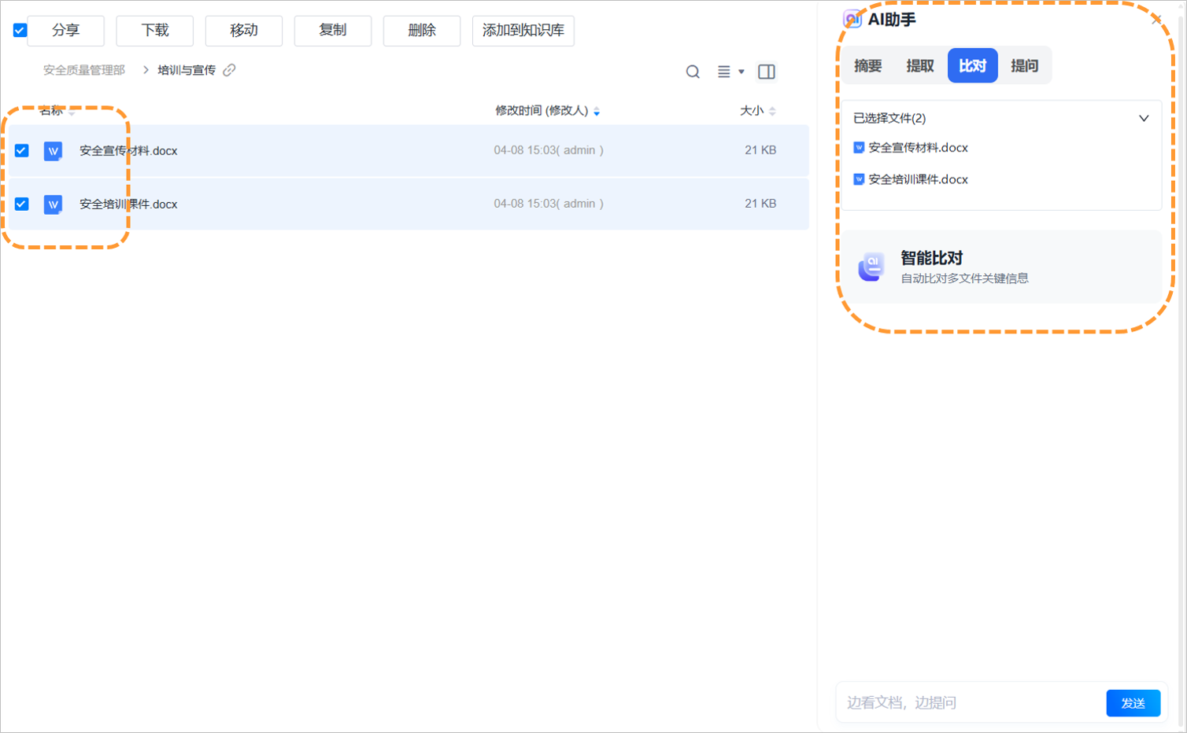Viewport: 1187px width, 733px height.
Task: Click the search magnifier icon
Action: pos(693,72)
